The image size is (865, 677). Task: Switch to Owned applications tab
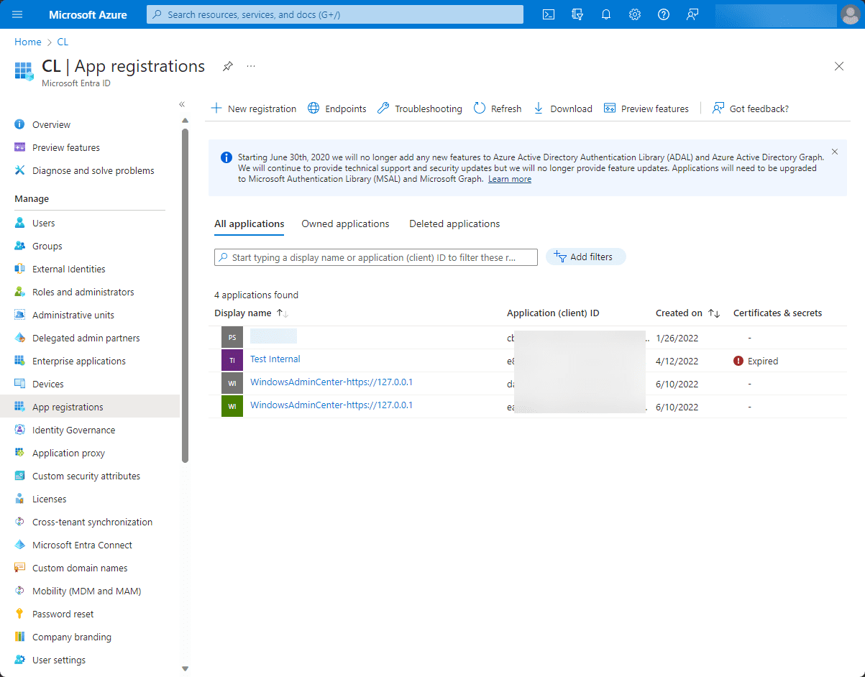click(x=345, y=224)
